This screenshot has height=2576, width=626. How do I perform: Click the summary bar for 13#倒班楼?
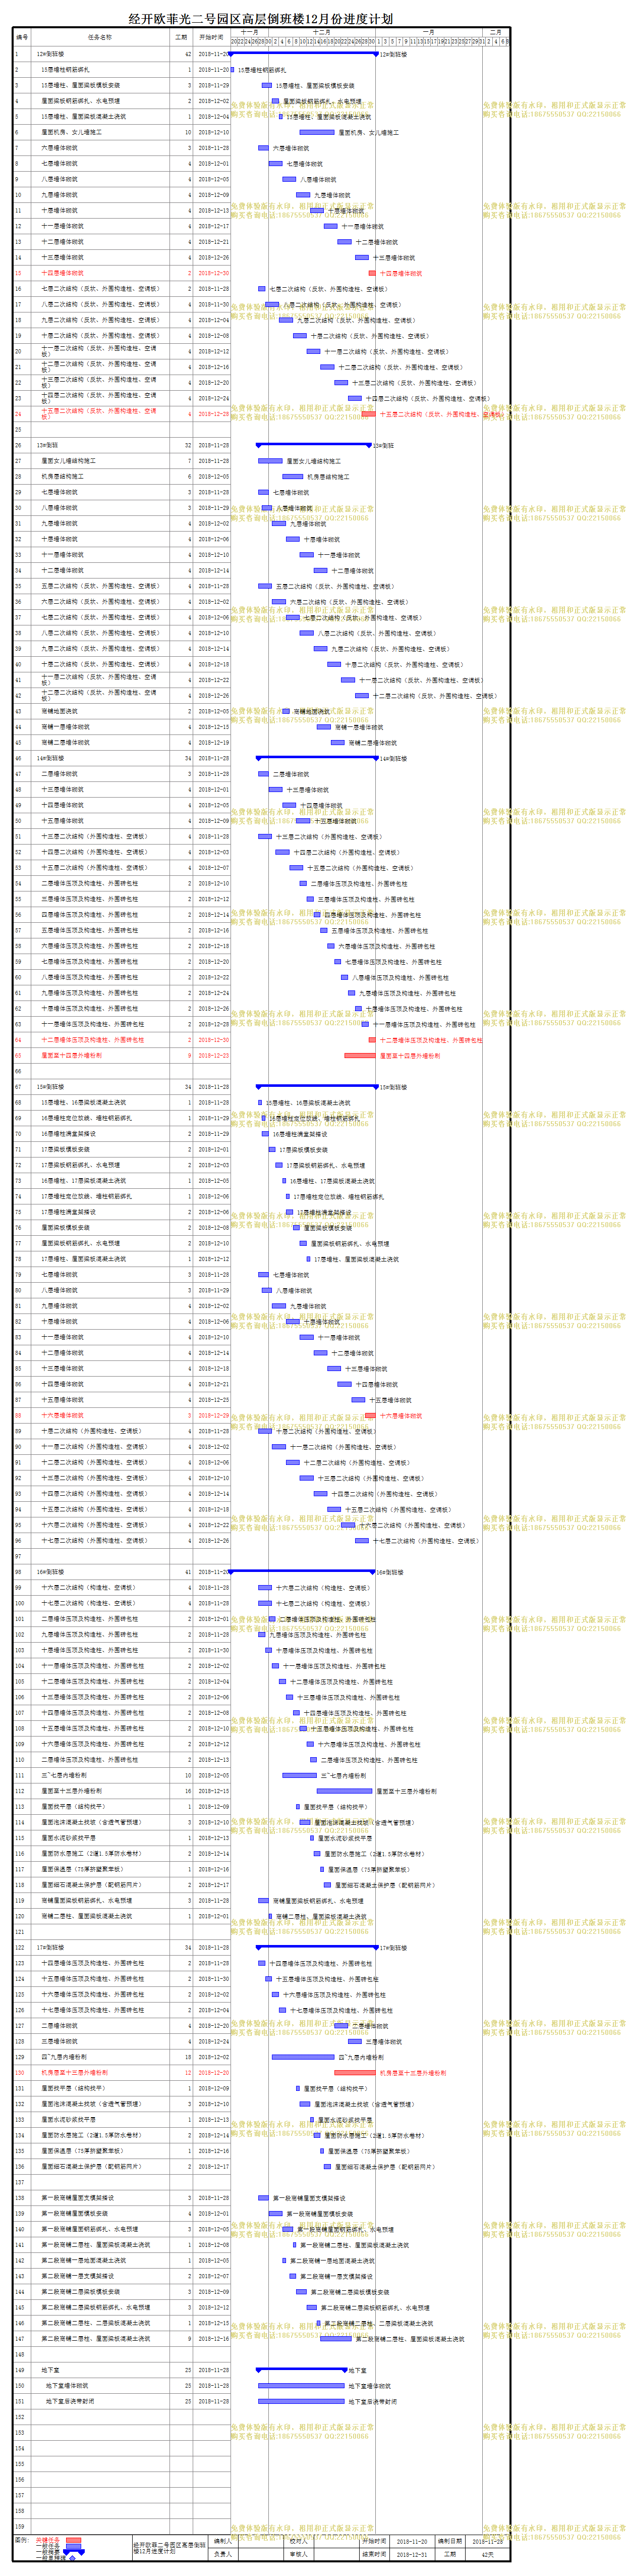(314, 444)
